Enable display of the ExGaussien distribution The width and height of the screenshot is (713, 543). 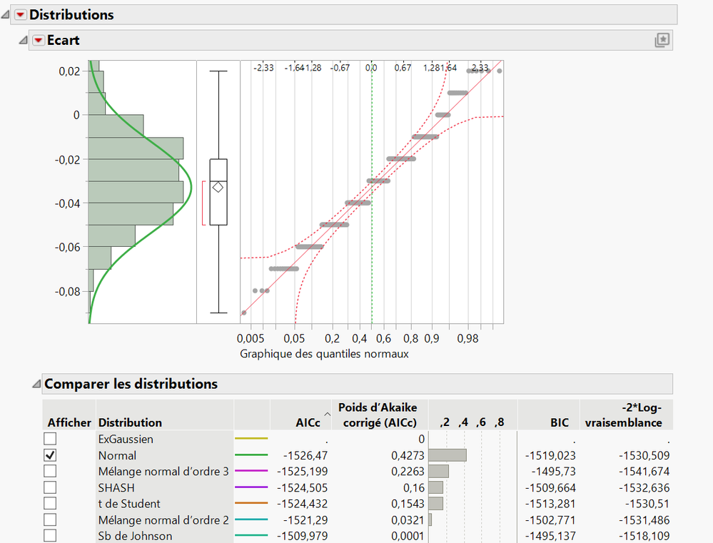(49, 439)
